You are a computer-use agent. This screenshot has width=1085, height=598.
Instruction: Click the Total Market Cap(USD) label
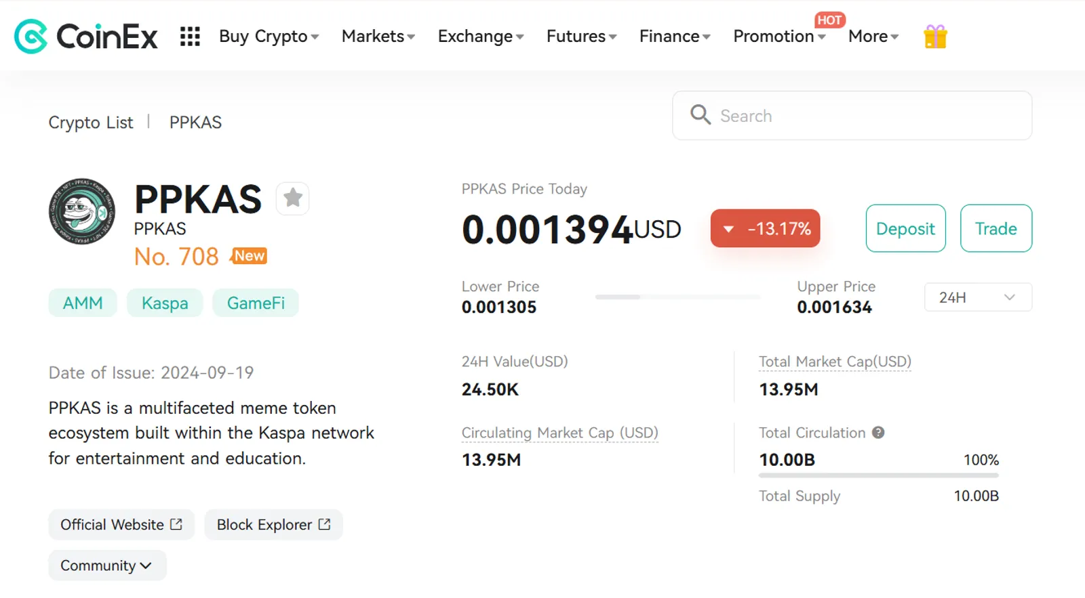click(835, 362)
